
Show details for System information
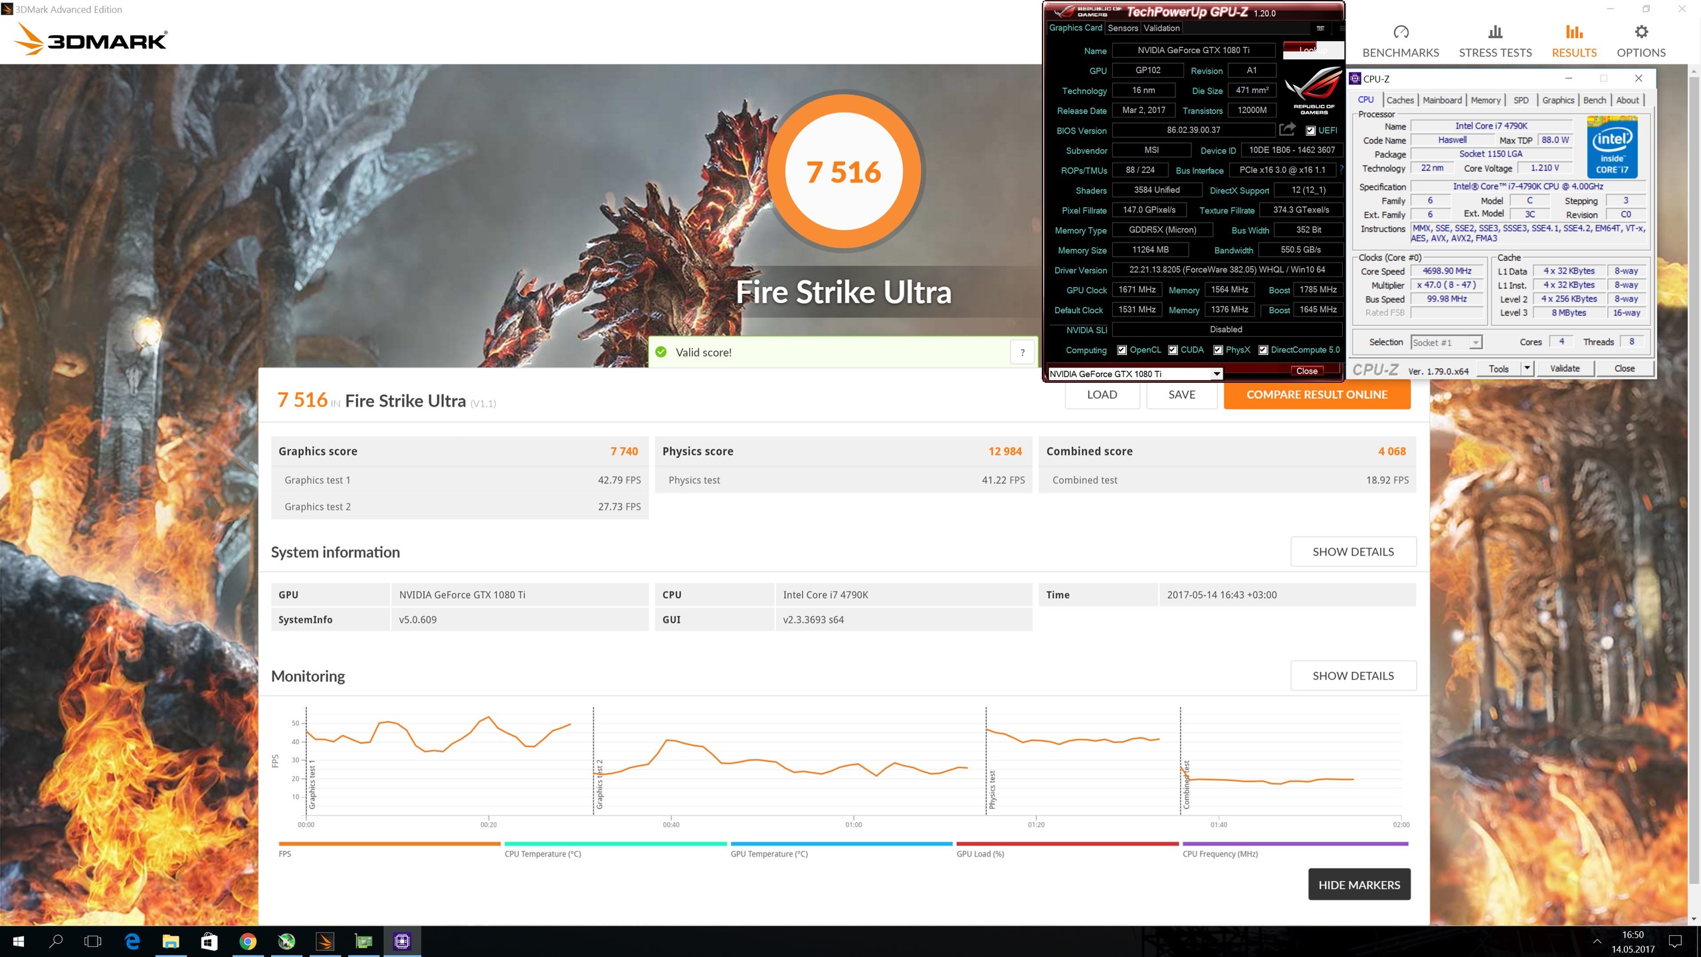click(x=1353, y=552)
